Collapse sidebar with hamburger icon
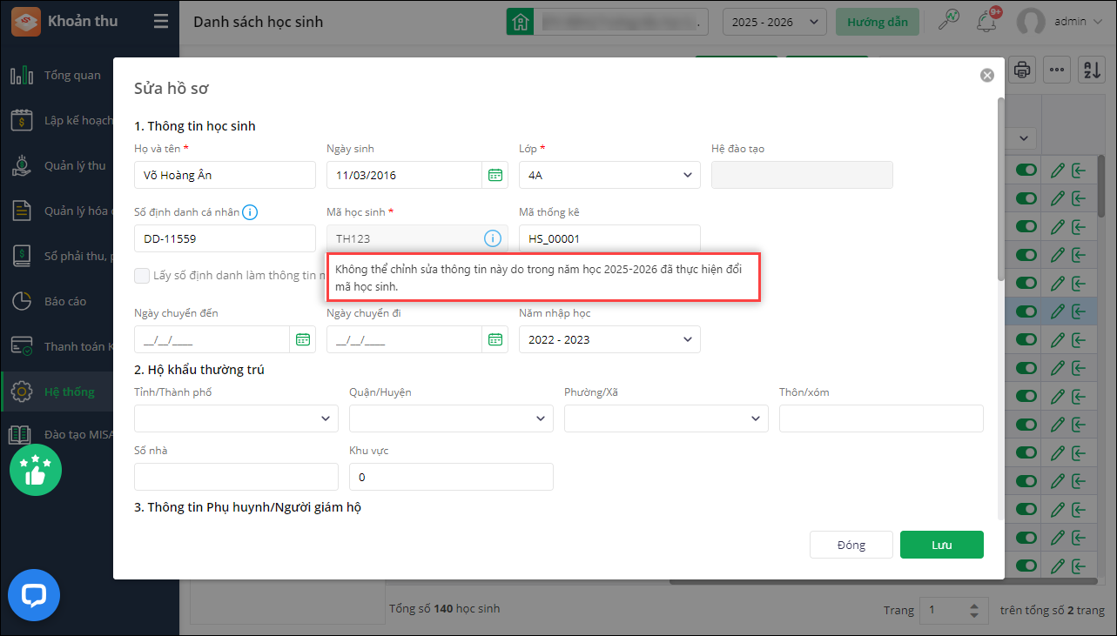 coord(161,22)
